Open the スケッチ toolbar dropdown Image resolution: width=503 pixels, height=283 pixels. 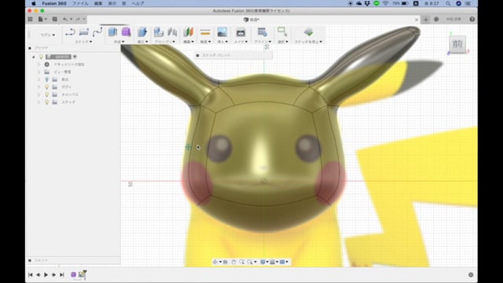[x=83, y=42]
